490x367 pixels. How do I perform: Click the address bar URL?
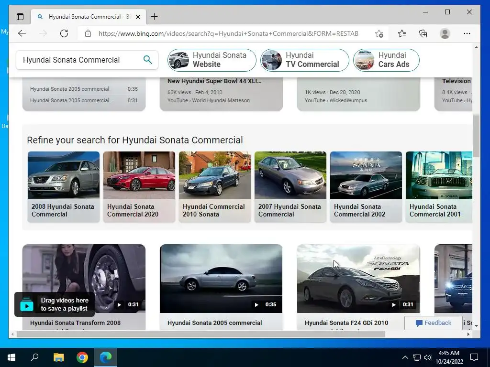tap(228, 34)
